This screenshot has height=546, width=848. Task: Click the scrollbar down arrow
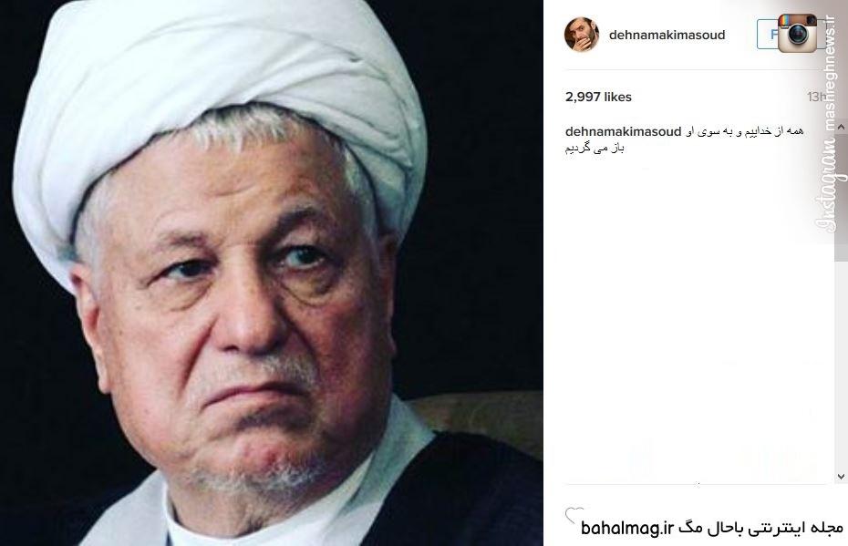841,477
